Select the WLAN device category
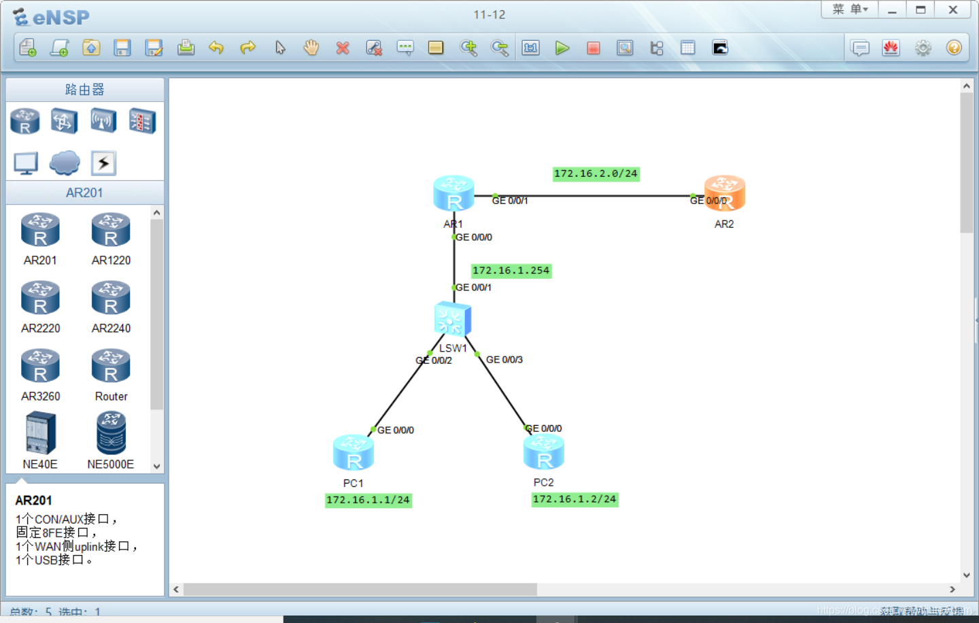 pos(103,121)
